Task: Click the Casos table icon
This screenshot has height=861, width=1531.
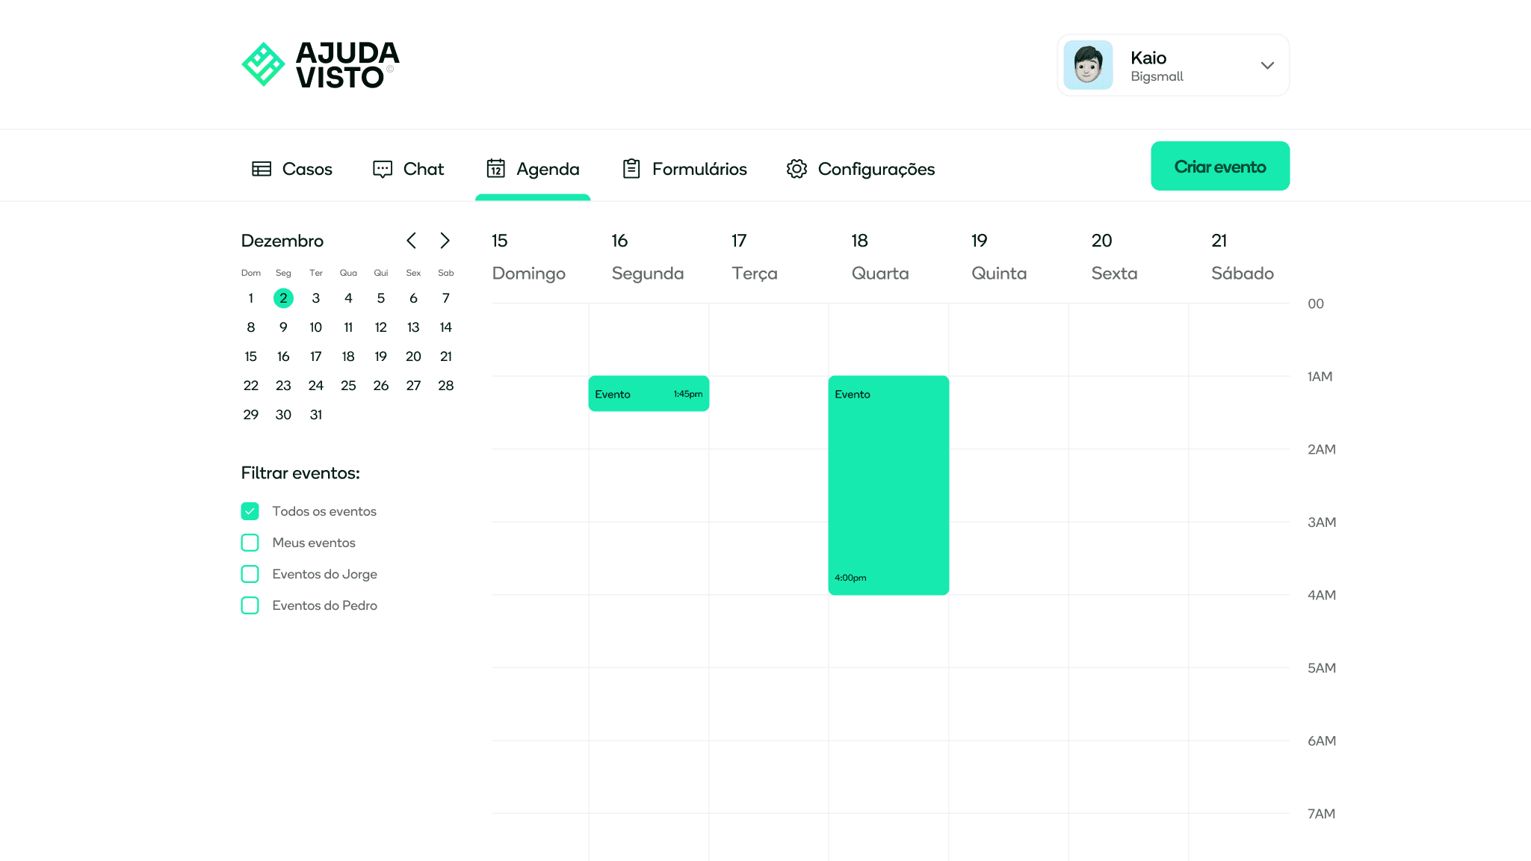Action: click(x=262, y=169)
